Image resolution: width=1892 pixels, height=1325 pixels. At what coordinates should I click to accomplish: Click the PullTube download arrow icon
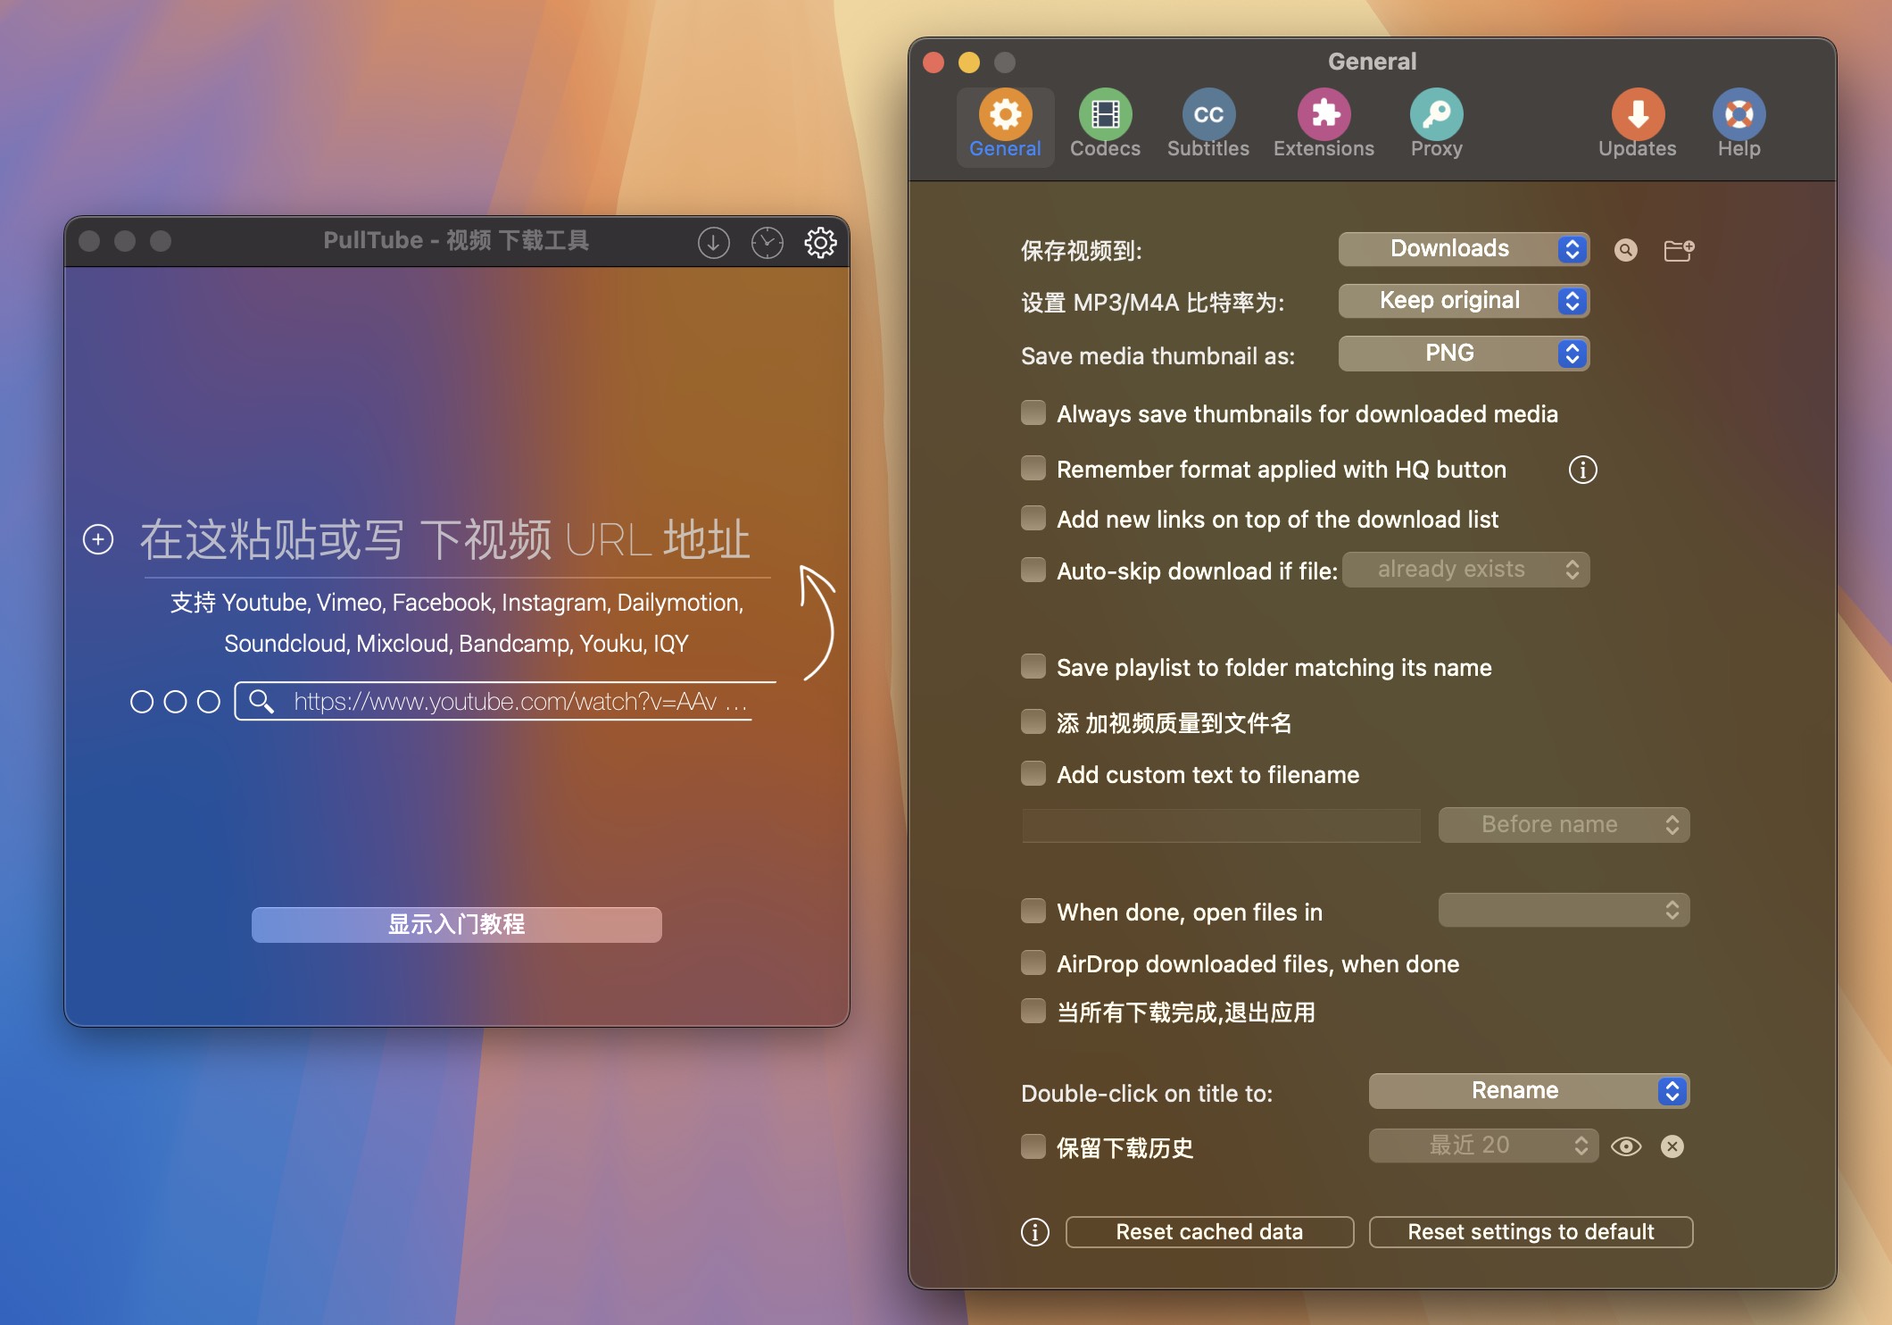(x=715, y=242)
